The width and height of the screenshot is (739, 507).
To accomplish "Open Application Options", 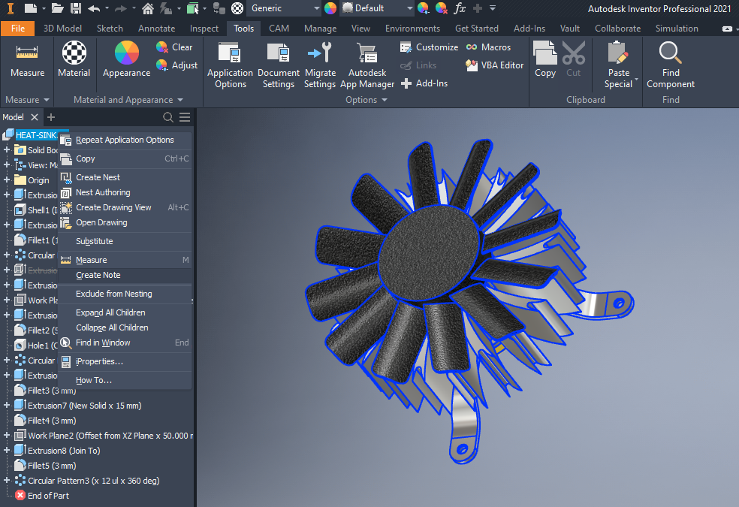I will pyautogui.click(x=230, y=66).
